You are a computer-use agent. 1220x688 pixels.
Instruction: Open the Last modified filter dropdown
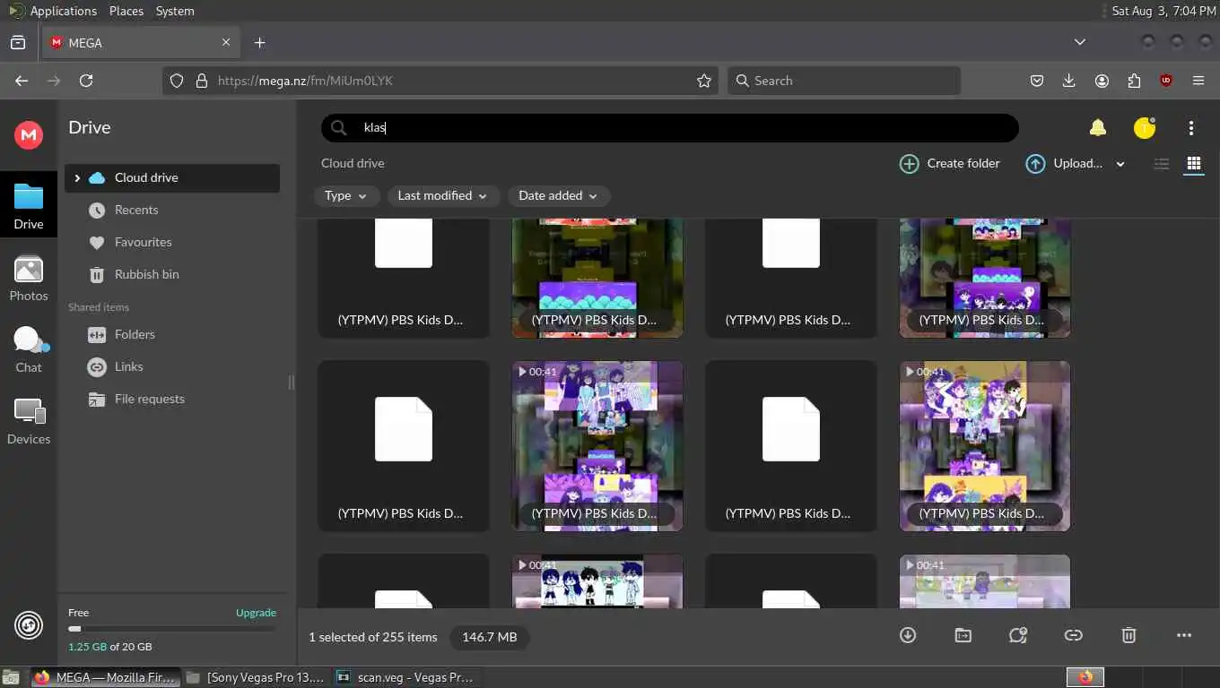point(443,196)
